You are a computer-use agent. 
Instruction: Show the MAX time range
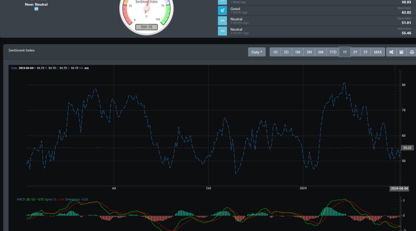pos(378,52)
